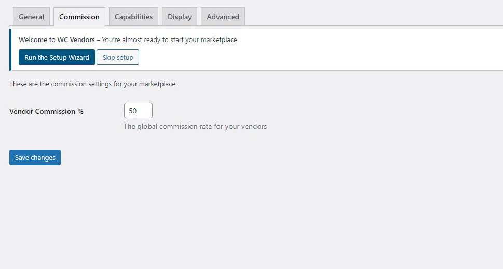Click the Vendor Commission % label
Image resolution: width=503 pixels, height=269 pixels.
coord(46,111)
